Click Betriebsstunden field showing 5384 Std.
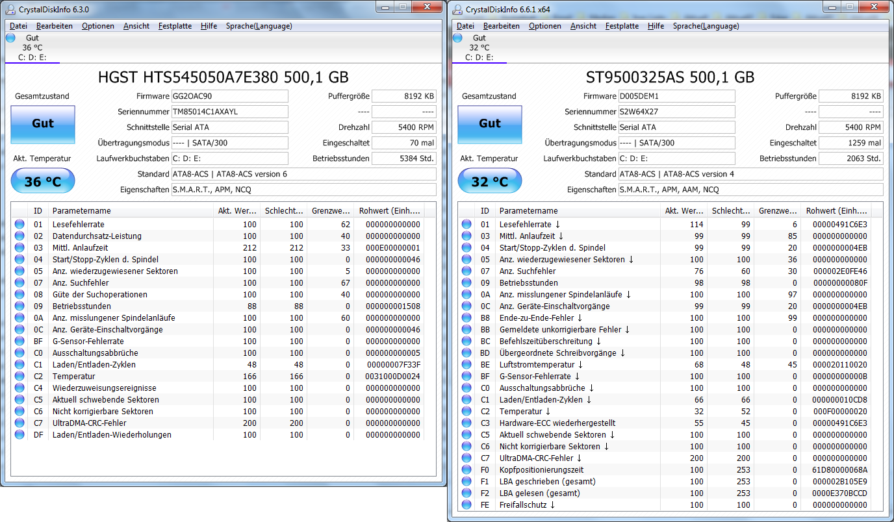894x522 pixels. 404,158
